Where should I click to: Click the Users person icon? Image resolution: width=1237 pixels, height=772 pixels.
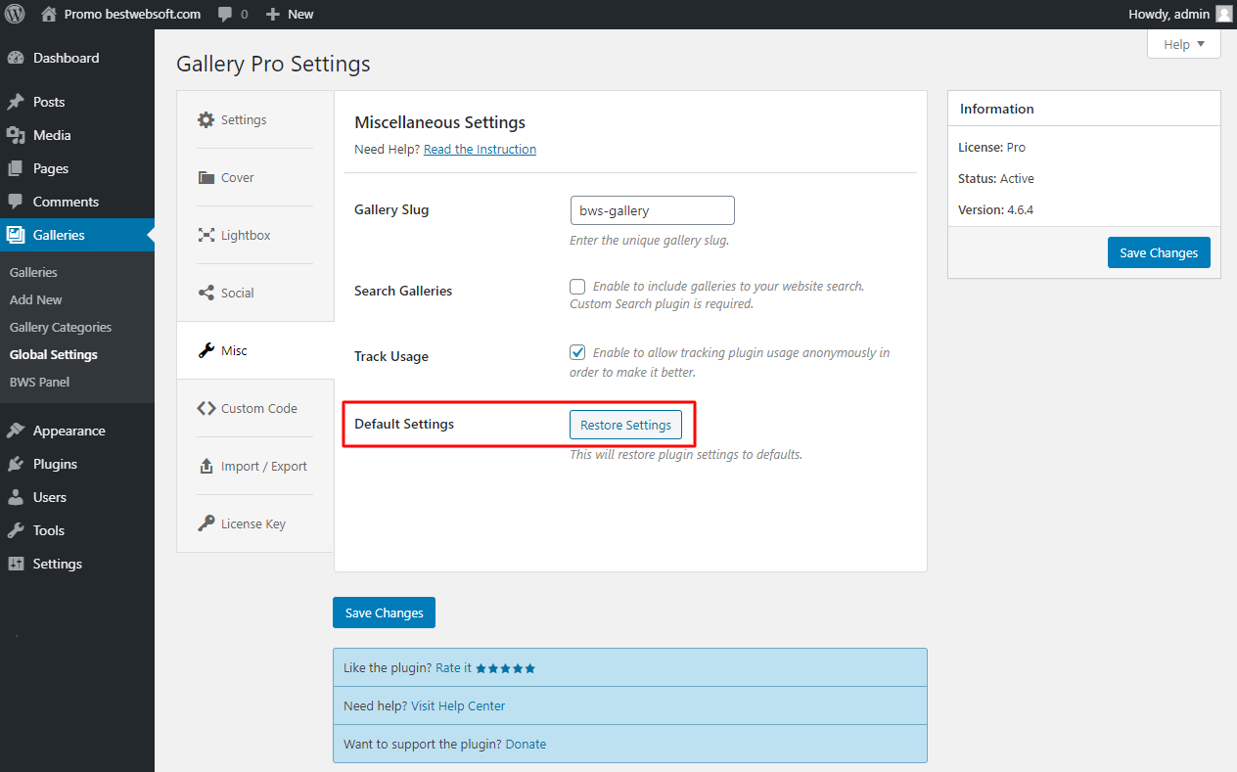pos(16,497)
